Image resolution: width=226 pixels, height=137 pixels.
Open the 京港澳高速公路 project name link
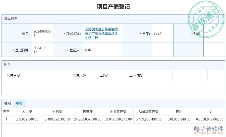pyautogui.click(x=101, y=33)
